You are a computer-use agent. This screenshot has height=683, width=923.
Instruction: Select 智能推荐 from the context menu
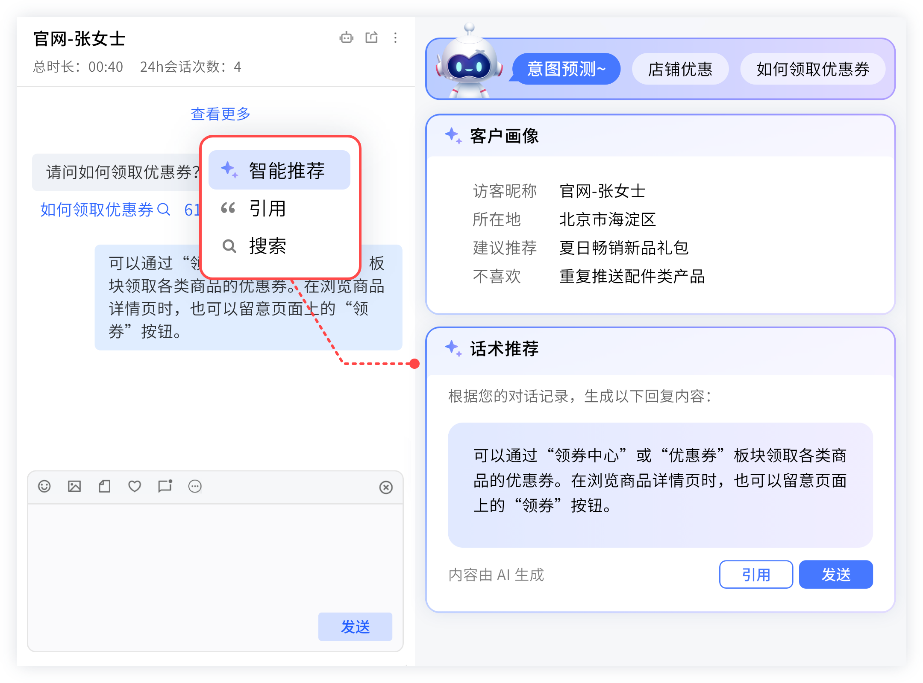(x=279, y=170)
